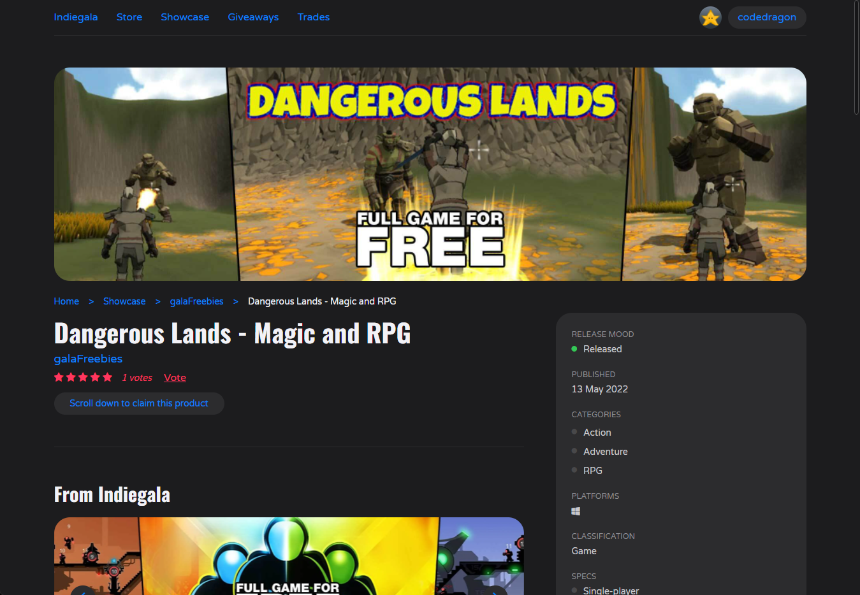Click the Dangerous Lands banner image
This screenshot has width=860, height=595.
pyautogui.click(x=430, y=174)
